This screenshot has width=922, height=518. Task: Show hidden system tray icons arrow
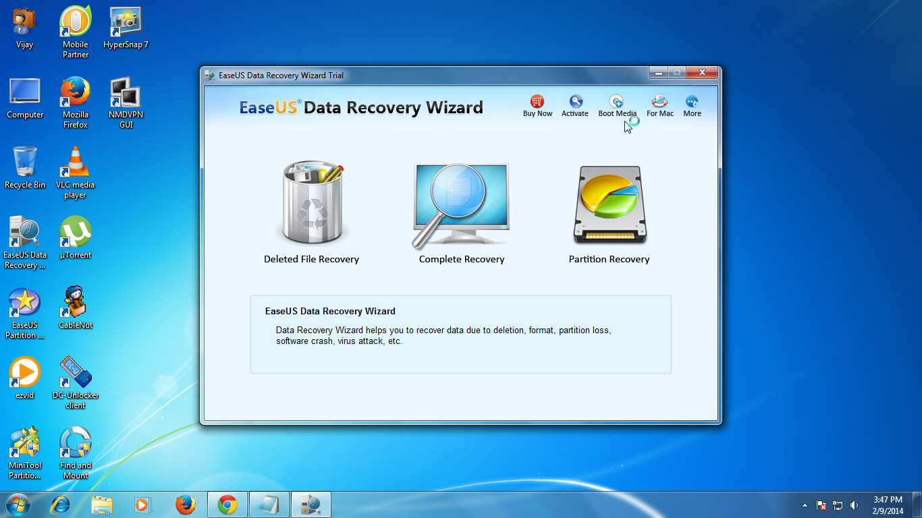[805, 505]
